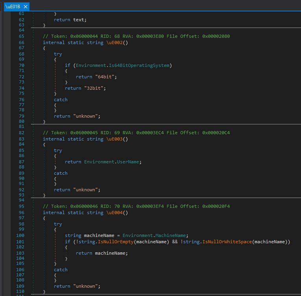The image size is (301, 296).
Task: Click line number 66 in gutter
Action: click(22, 43)
